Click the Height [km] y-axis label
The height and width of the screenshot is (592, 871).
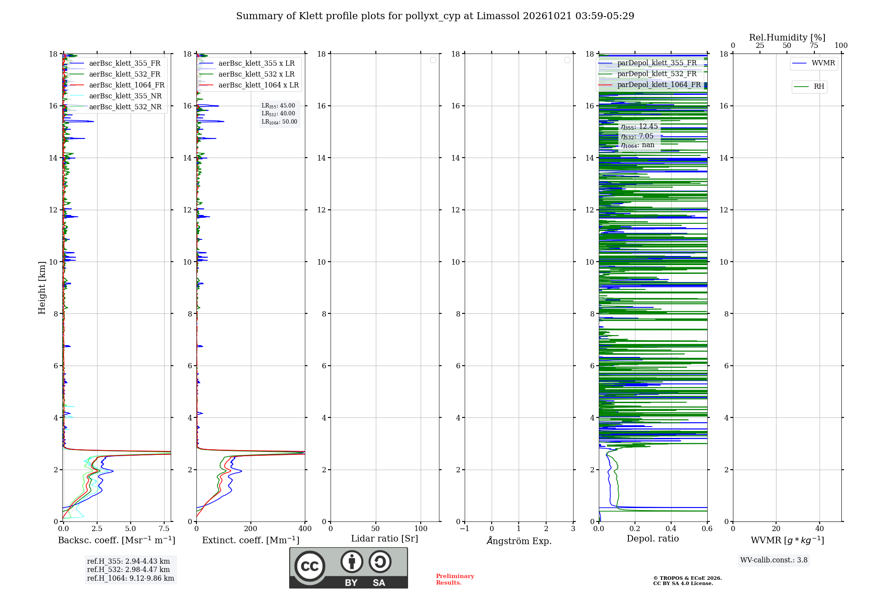(x=42, y=288)
